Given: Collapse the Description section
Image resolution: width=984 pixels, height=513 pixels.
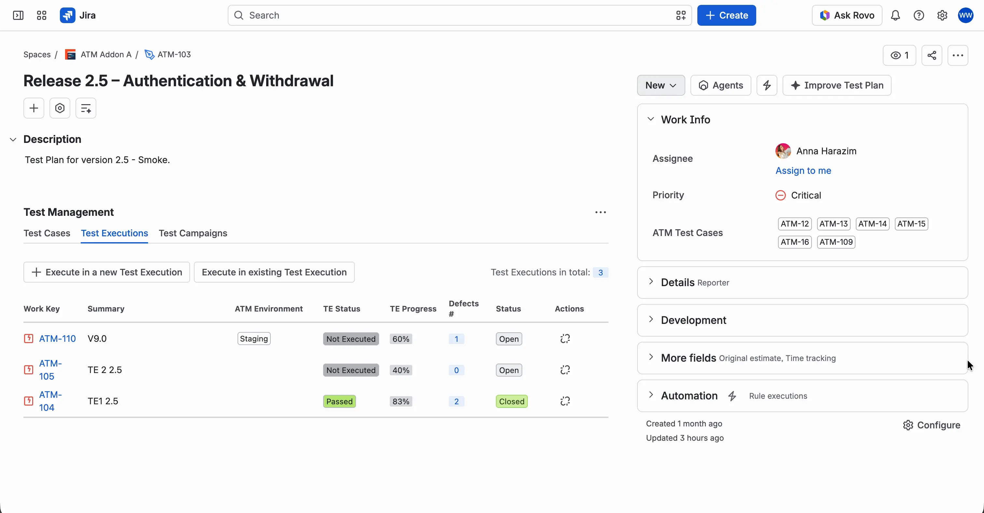Looking at the screenshot, I should 13,139.
